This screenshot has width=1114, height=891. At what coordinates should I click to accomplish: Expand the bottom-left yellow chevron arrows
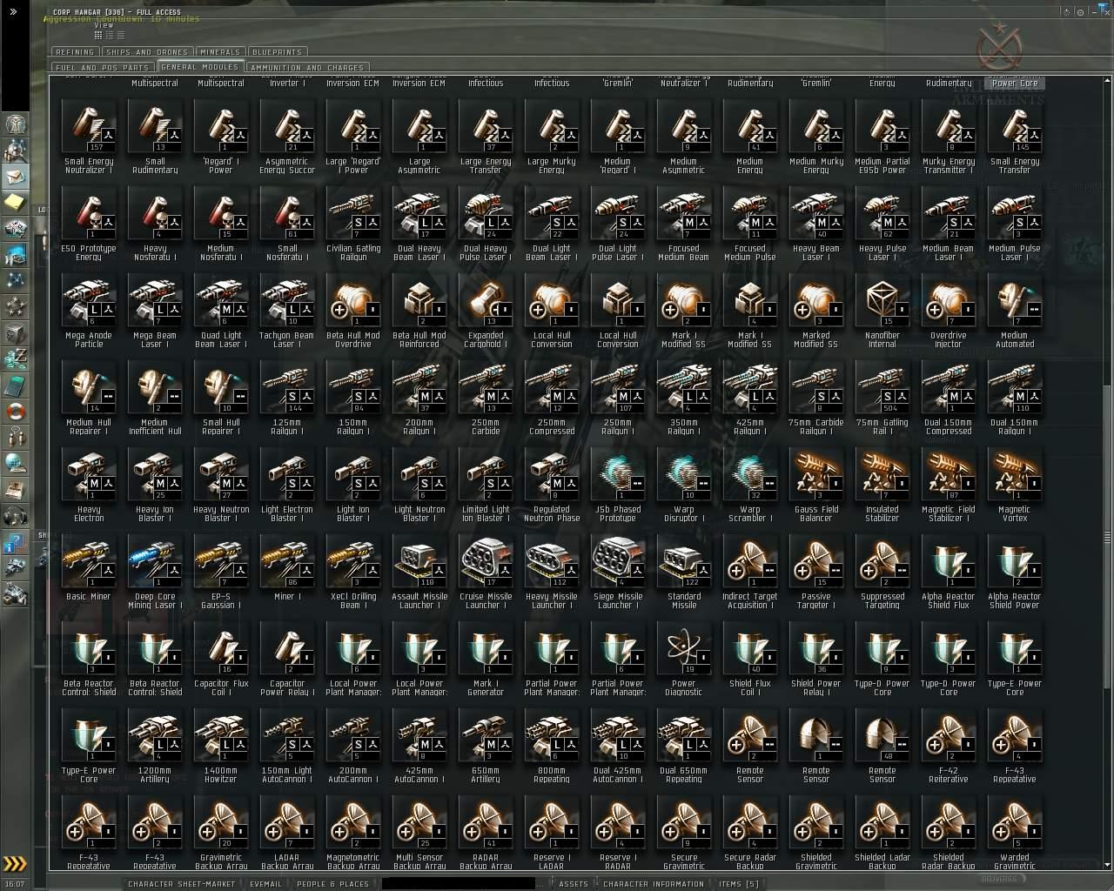pyautogui.click(x=14, y=864)
